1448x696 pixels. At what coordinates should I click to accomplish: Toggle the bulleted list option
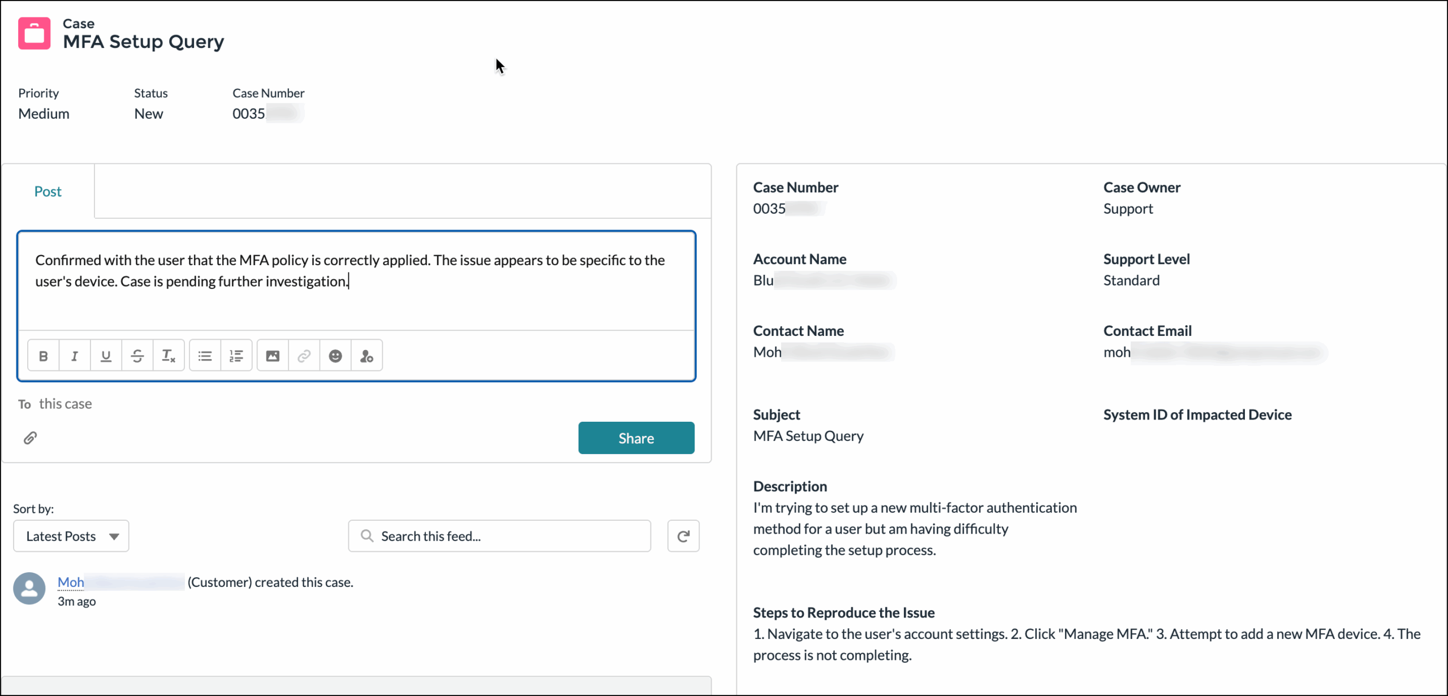coord(205,355)
